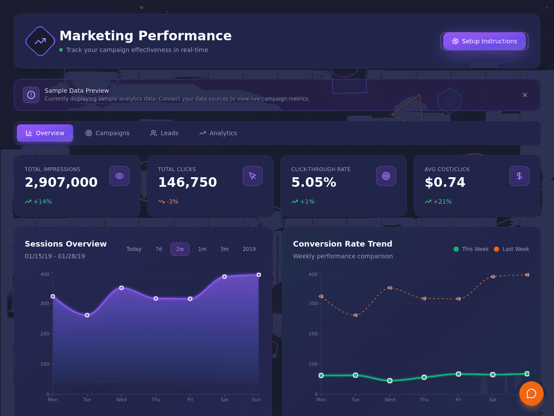Click the eye icon on Total Impressions card
Screen dimensions: 554x416
point(119,176)
